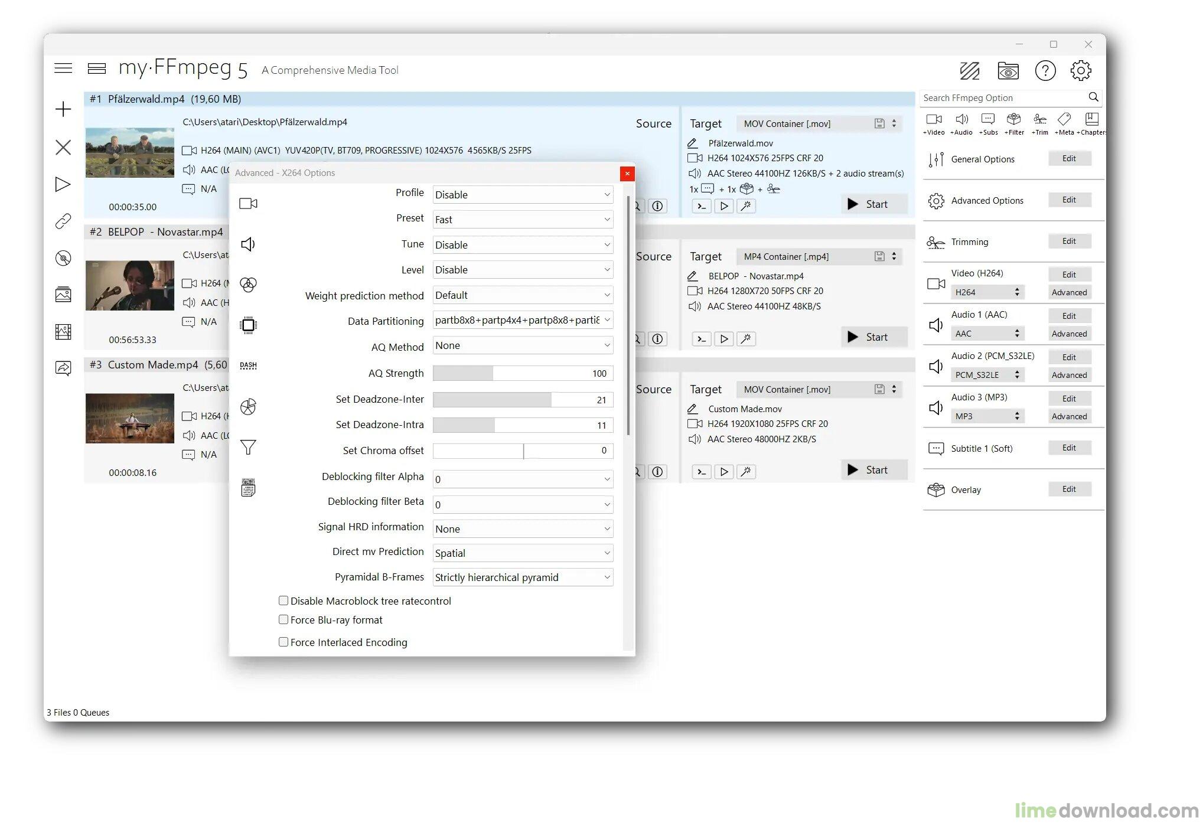Toggle Force Interlaced Encoding checkbox
Image resolution: width=1203 pixels, height=829 pixels.
[283, 642]
